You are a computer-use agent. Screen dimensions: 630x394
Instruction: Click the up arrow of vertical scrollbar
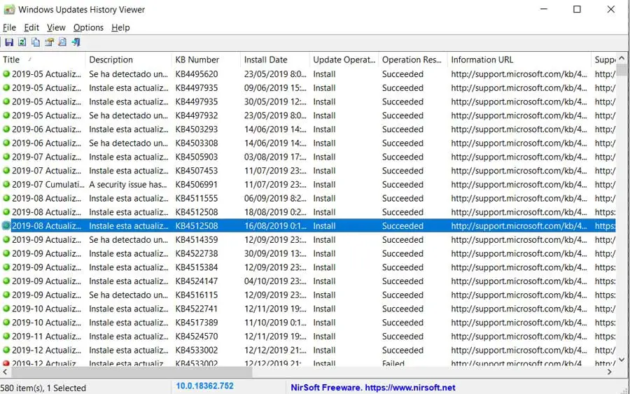point(622,58)
